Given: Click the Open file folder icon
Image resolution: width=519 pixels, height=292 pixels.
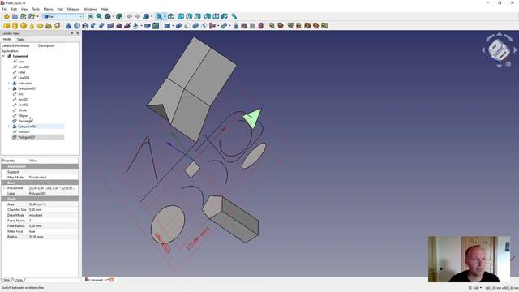Looking at the screenshot, I should click(x=15, y=16).
